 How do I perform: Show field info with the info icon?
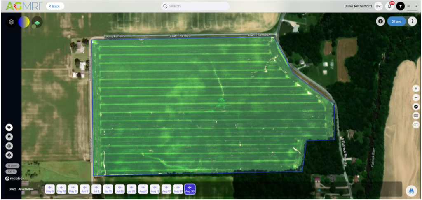coord(380,21)
